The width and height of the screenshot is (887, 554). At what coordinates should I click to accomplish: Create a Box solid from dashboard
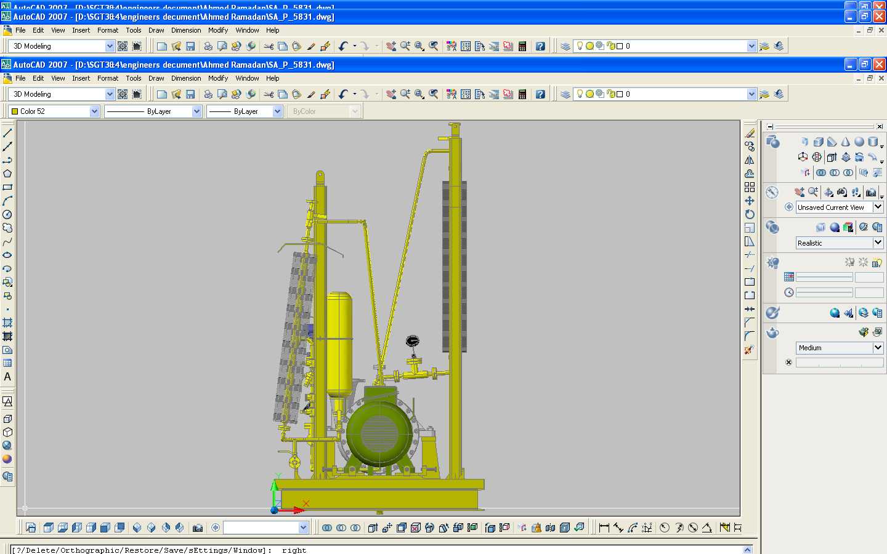coord(819,142)
